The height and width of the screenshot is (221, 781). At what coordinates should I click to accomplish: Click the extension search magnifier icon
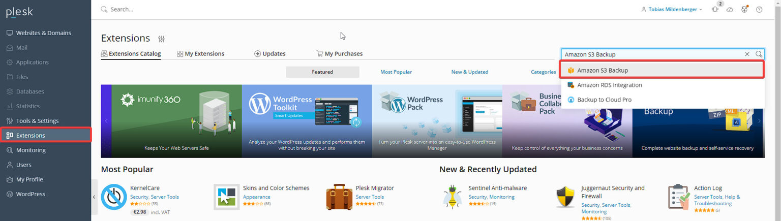point(759,54)
